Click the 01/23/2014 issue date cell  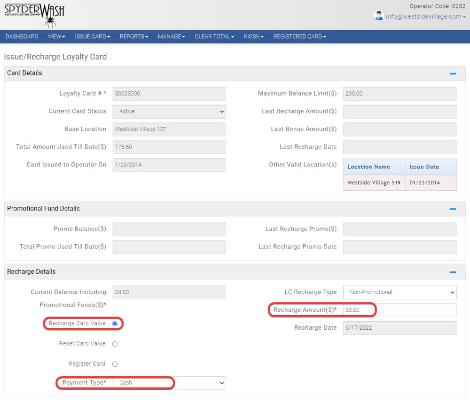point(431,183)
